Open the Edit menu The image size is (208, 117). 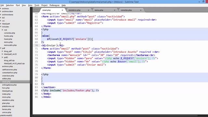[x=2, y=5]
